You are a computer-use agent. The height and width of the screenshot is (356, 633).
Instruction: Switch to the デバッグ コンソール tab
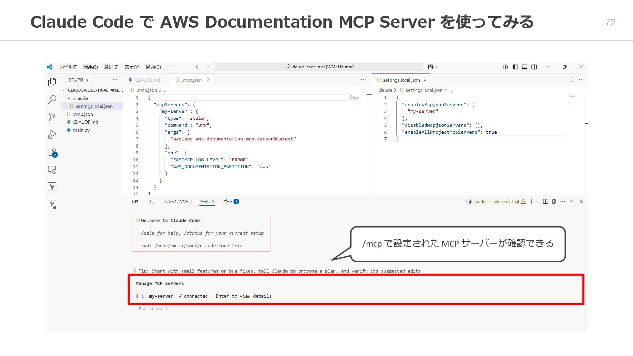point(177,201)
